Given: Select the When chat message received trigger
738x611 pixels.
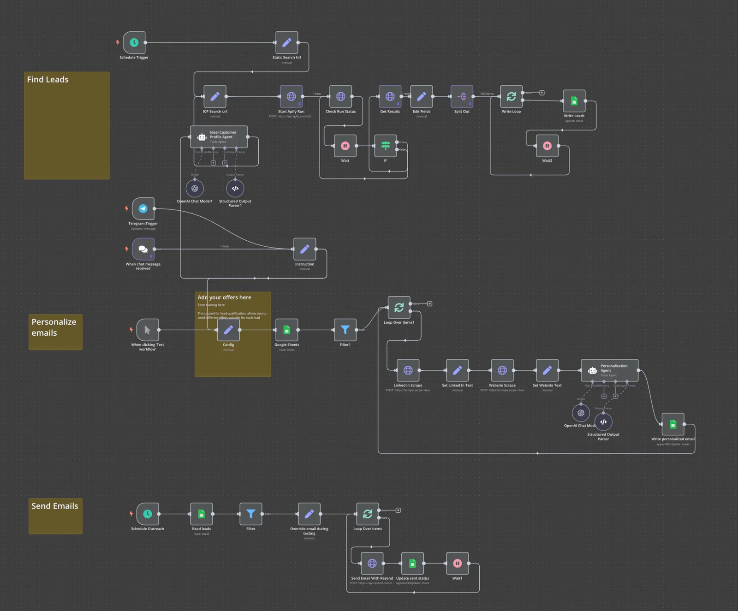Looking at the screenshot, I should tap(143, 249).
